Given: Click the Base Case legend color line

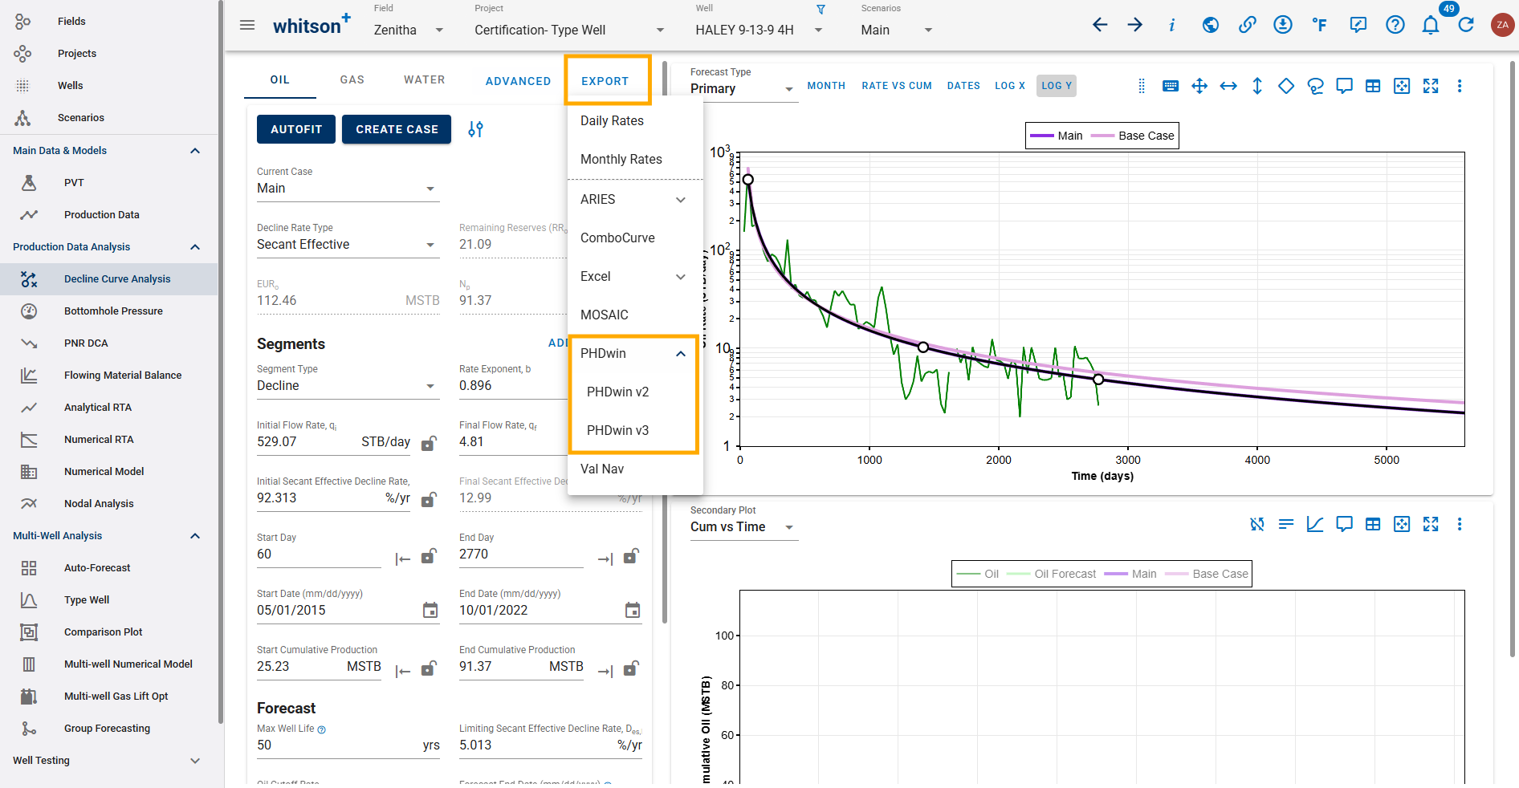Looking at the screenshot, I should pos(1102,136).
